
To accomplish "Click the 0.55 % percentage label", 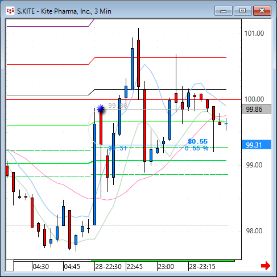I will click(x=197, y=148).
